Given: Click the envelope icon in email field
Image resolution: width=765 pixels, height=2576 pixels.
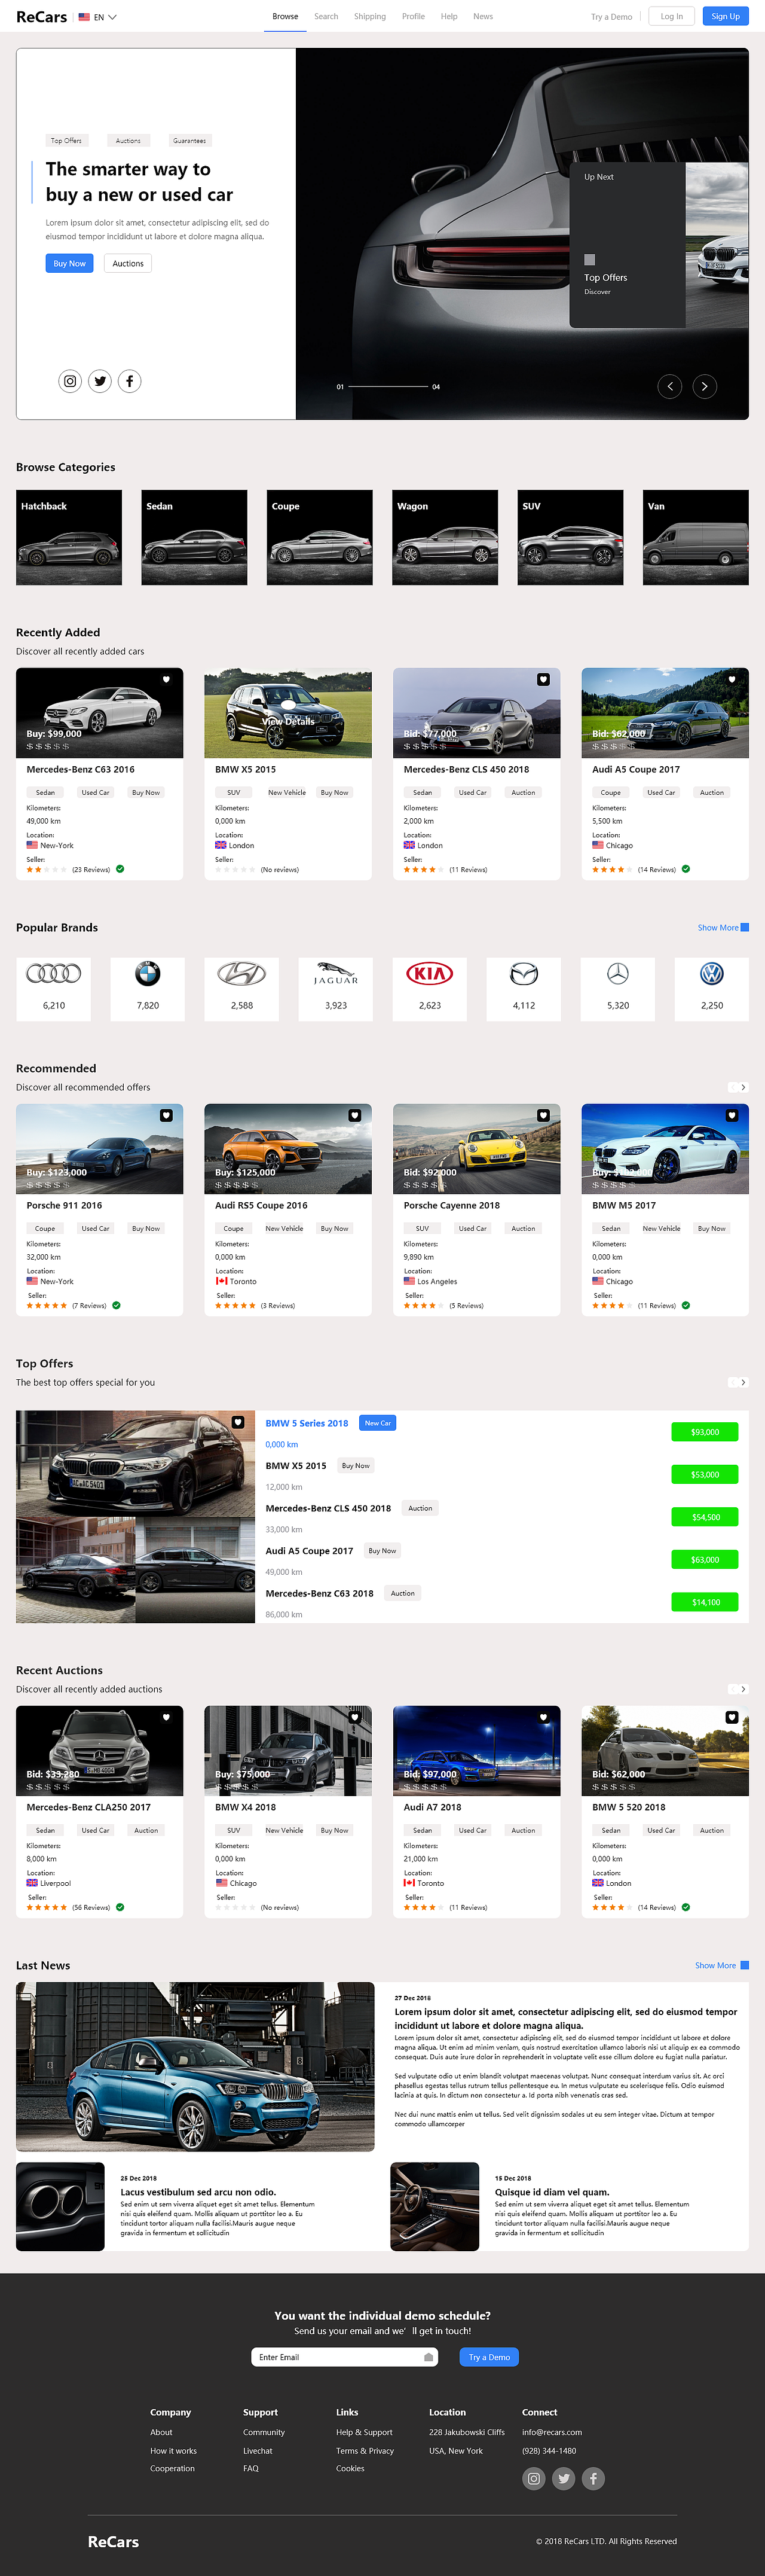Looking at the screenshot, I should point(429,2357).
